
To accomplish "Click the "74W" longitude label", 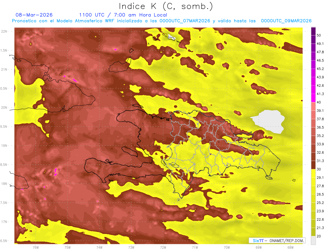I will point(99,247).
